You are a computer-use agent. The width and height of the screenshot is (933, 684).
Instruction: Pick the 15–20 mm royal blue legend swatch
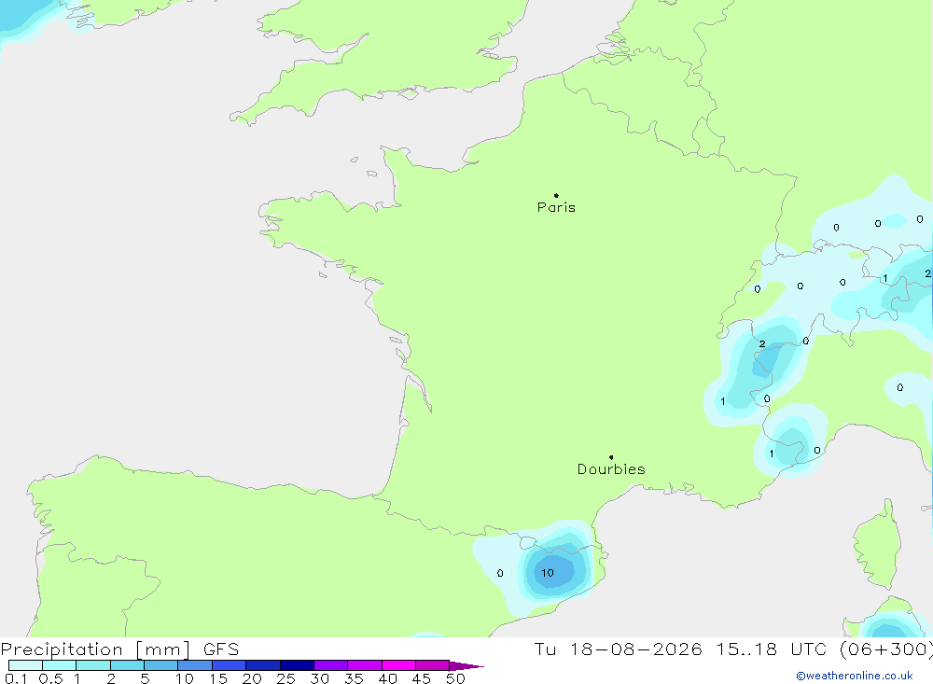point(230,665)
